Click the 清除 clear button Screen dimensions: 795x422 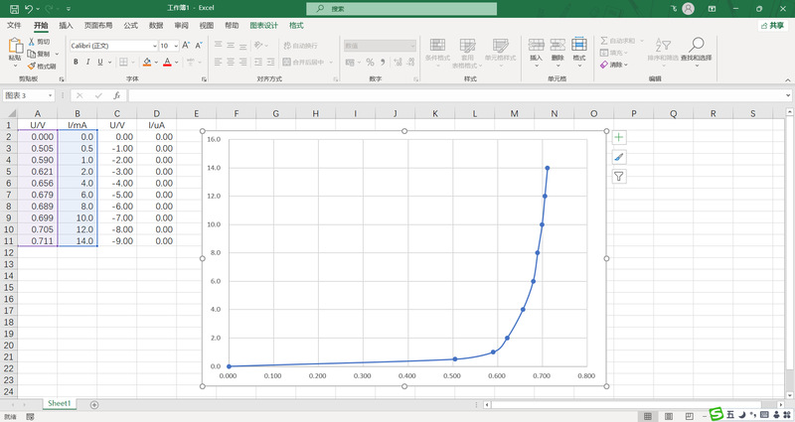pyautogui.click(x=614, y=65)
